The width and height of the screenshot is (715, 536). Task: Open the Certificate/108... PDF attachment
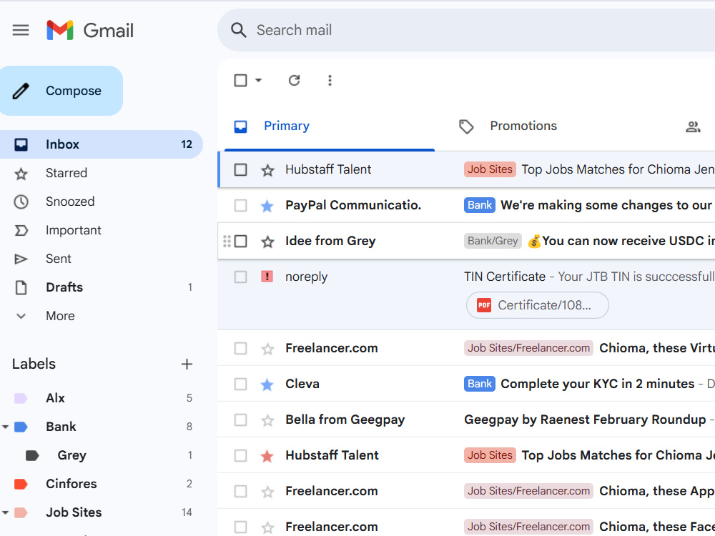coord(537,305)
